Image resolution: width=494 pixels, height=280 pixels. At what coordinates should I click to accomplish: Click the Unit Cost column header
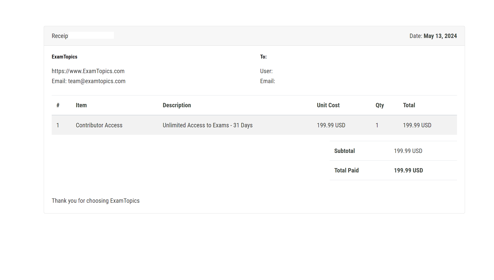(x=328, y=105)
